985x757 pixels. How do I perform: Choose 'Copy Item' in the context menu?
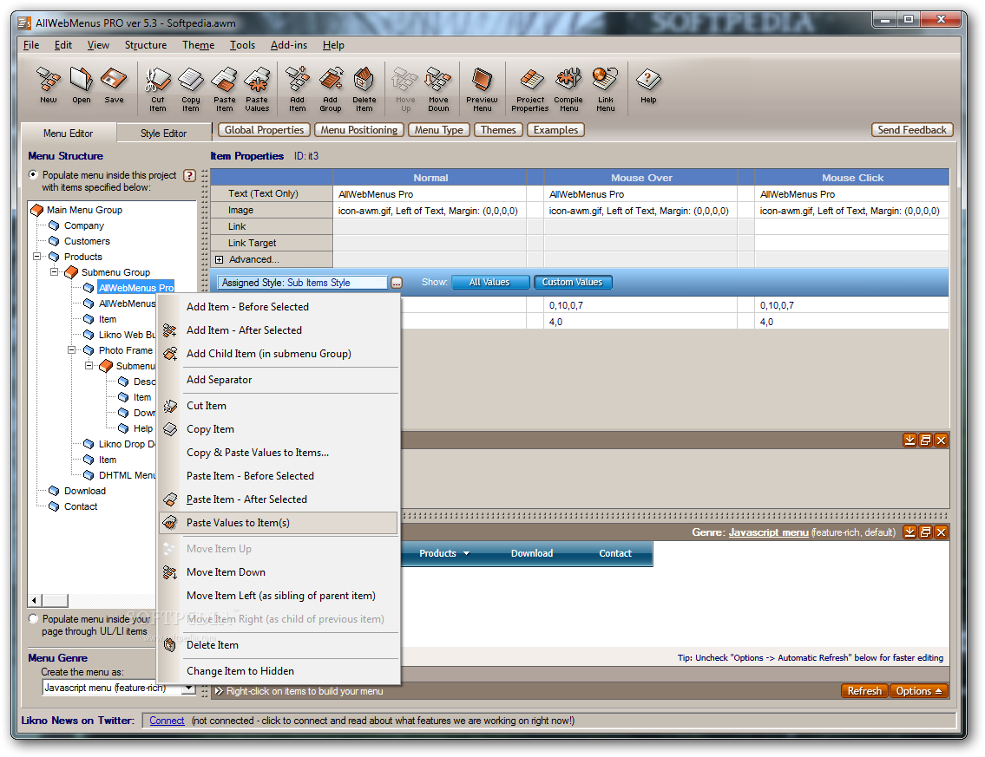(279, 429)
